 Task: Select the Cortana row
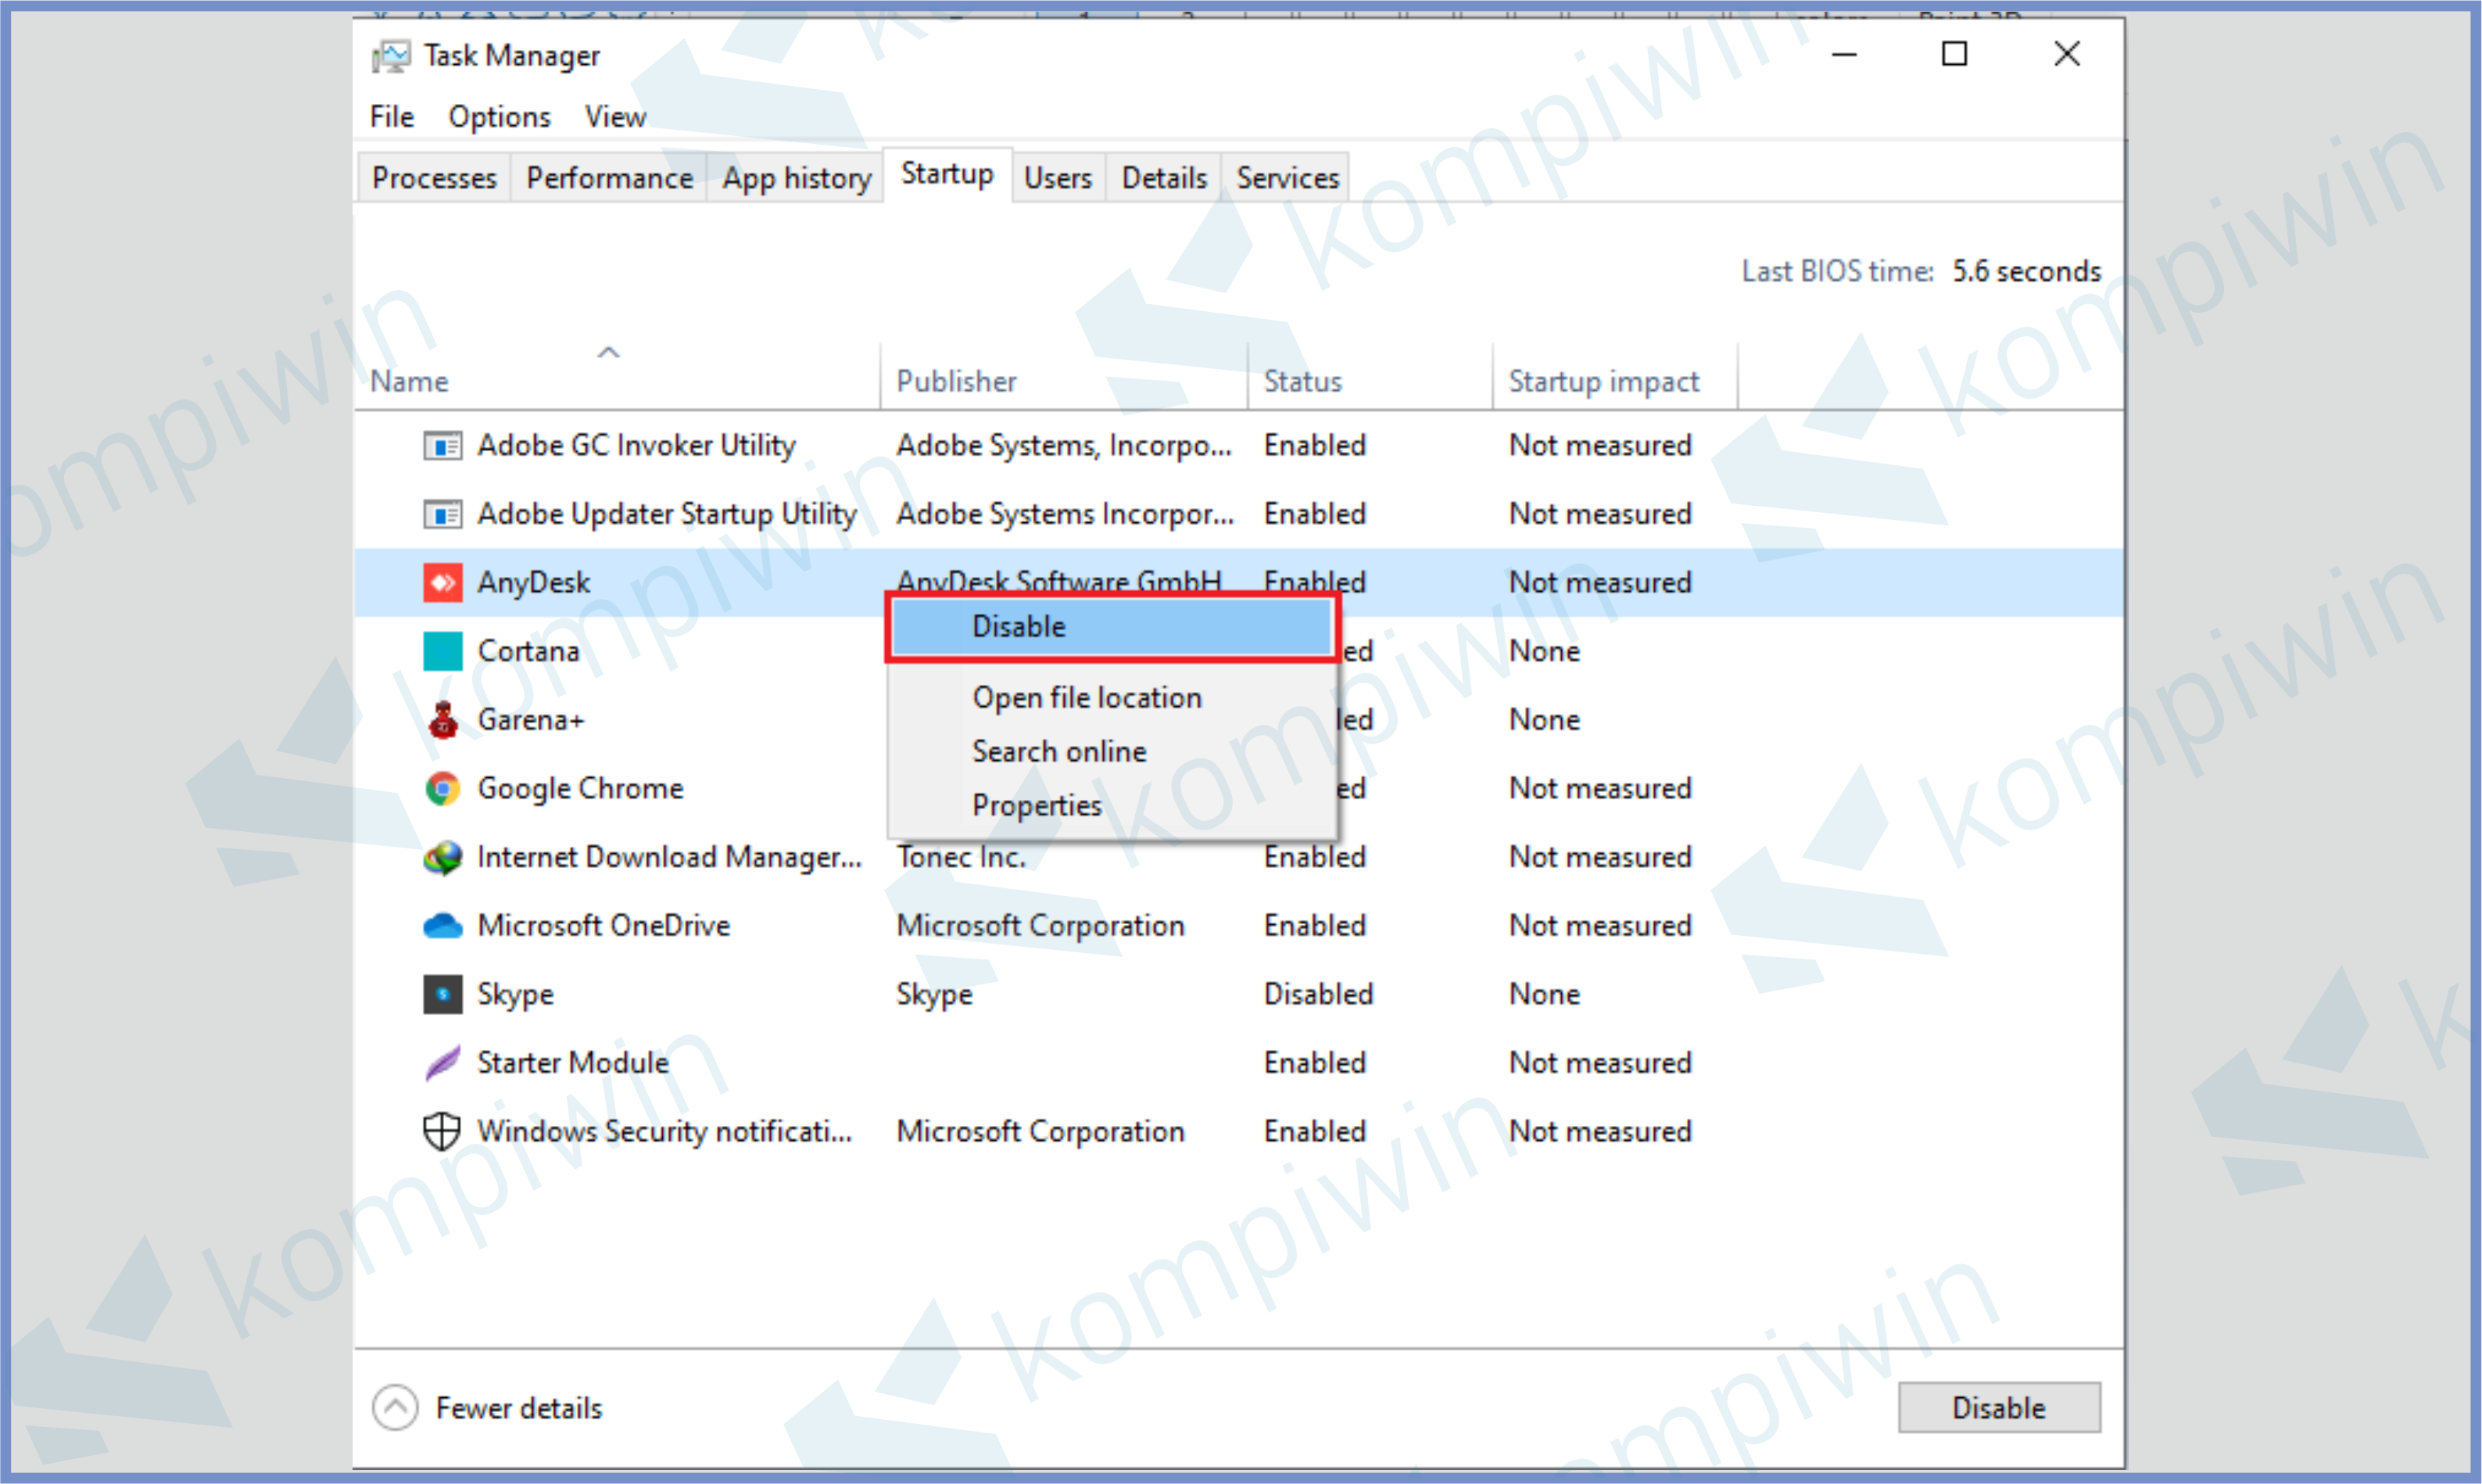pos(1240,651)
